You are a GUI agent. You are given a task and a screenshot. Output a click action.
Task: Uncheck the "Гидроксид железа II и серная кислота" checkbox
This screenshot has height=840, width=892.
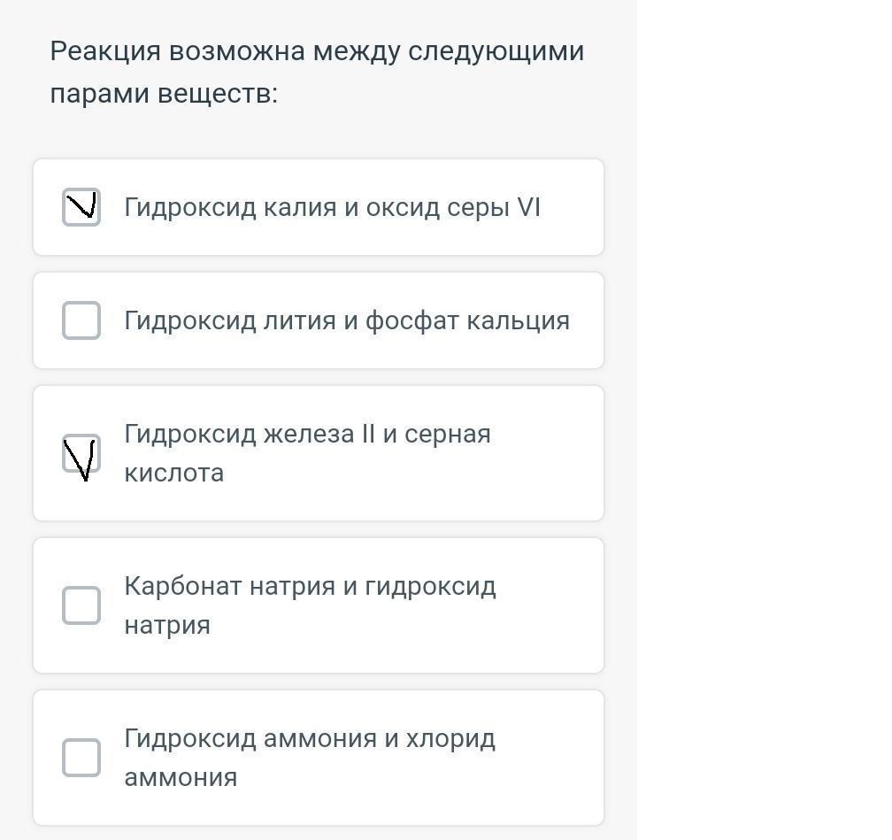point(81,453)
